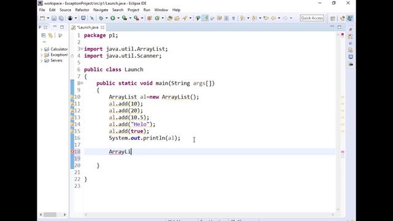Expand the Exception project node

[42, 55]
